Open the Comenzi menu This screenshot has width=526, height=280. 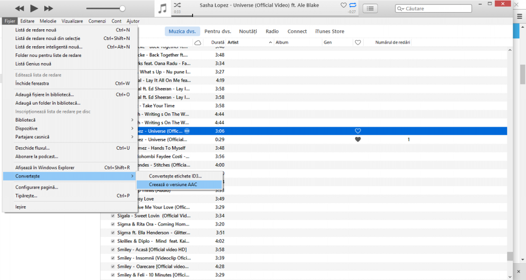click(97, 21)
